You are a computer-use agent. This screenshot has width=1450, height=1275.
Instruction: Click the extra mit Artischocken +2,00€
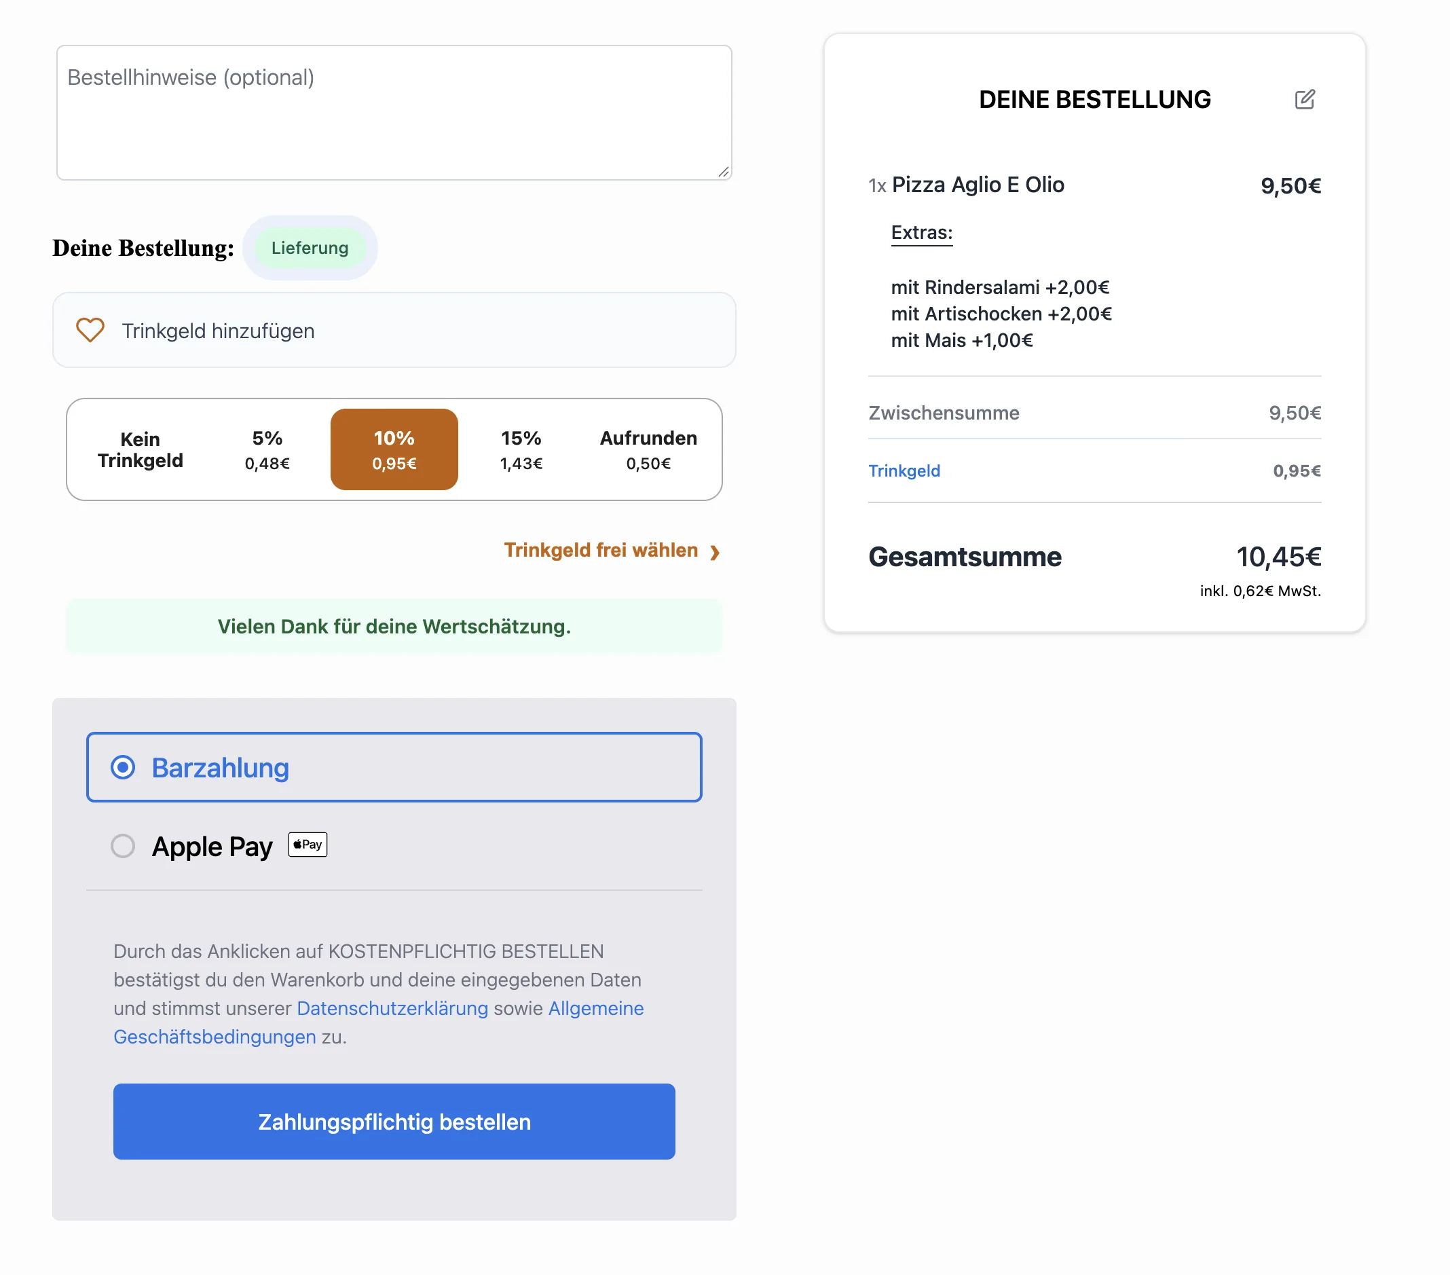pyautogui.click(x=1001, y=314)
